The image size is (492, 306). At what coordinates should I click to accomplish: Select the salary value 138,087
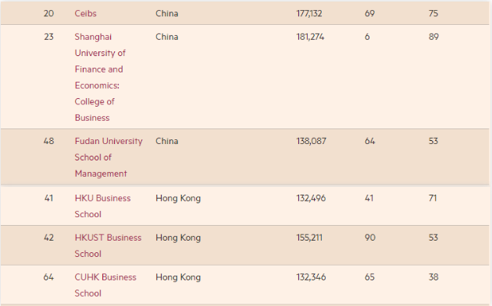312,141
